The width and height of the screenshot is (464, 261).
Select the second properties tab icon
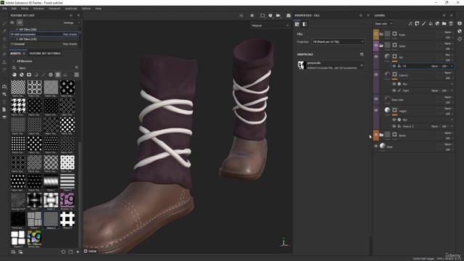point(304,24)
